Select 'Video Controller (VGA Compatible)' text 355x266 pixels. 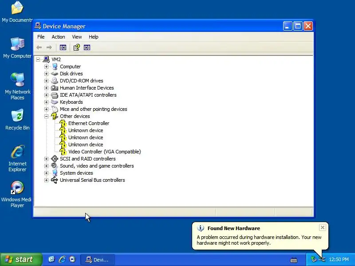[105, 152]
